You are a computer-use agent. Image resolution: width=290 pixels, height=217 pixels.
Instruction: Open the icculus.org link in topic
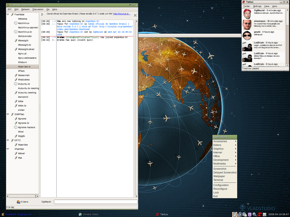point(122,14)
